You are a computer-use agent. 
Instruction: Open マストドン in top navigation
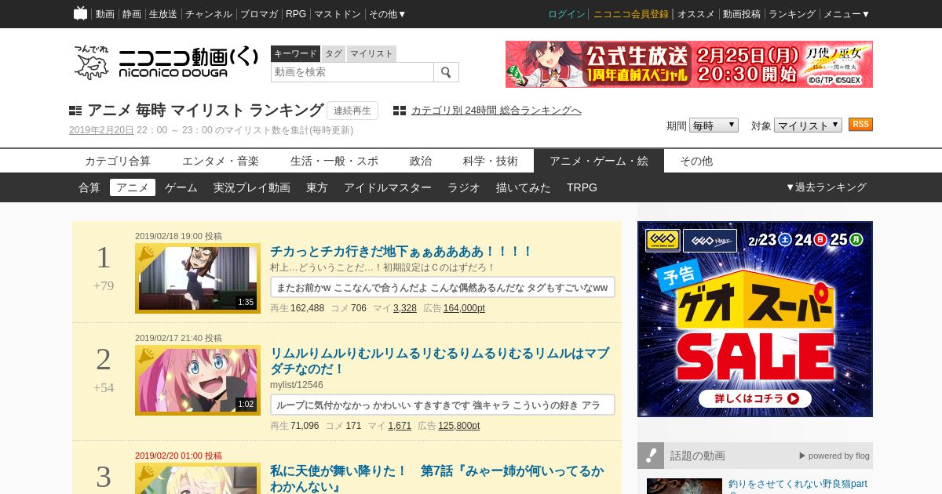pos(338,14)
